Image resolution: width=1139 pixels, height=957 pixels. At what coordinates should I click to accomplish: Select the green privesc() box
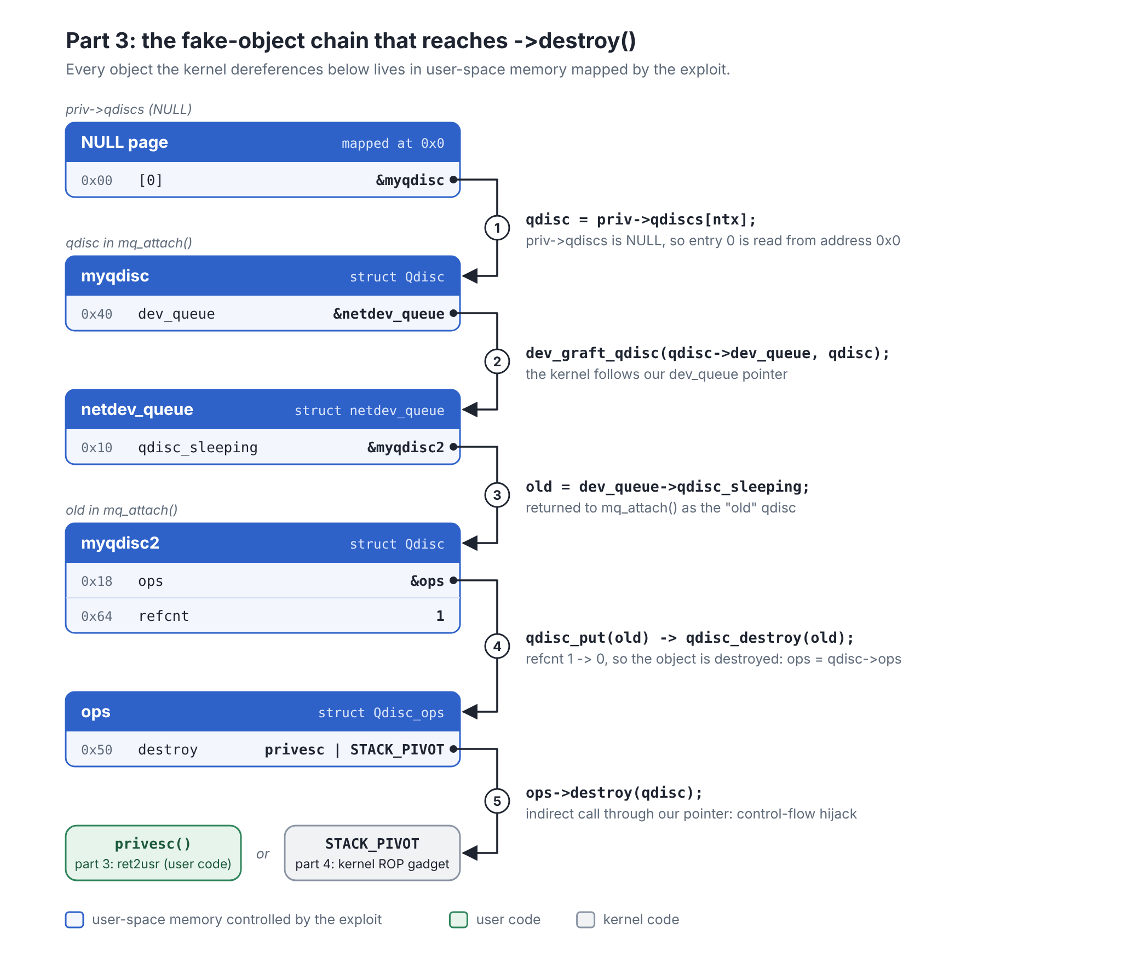[x=153, y=853]
